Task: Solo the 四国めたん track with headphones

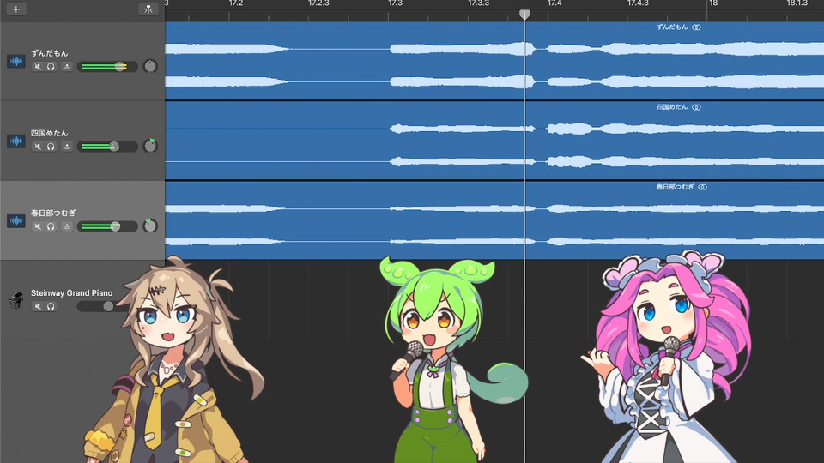Action: (51, 147)
